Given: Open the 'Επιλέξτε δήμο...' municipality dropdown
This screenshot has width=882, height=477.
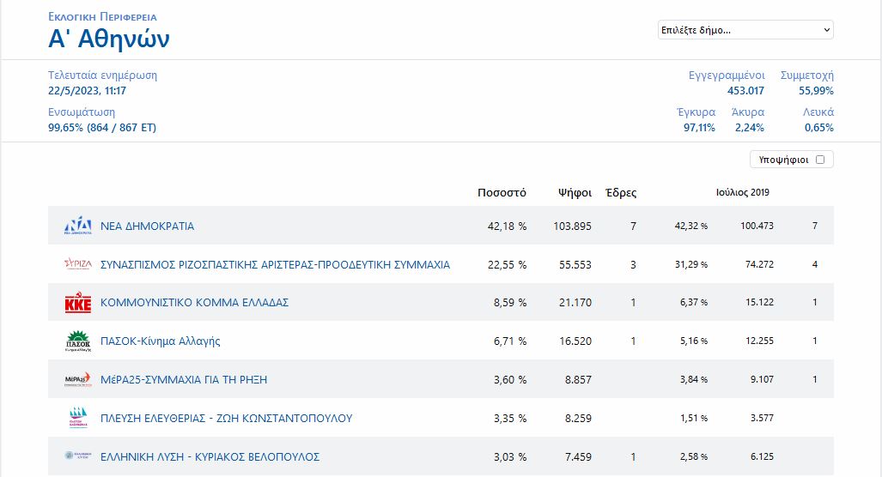Looking at the screenshot, I should [x=745, y=30].
